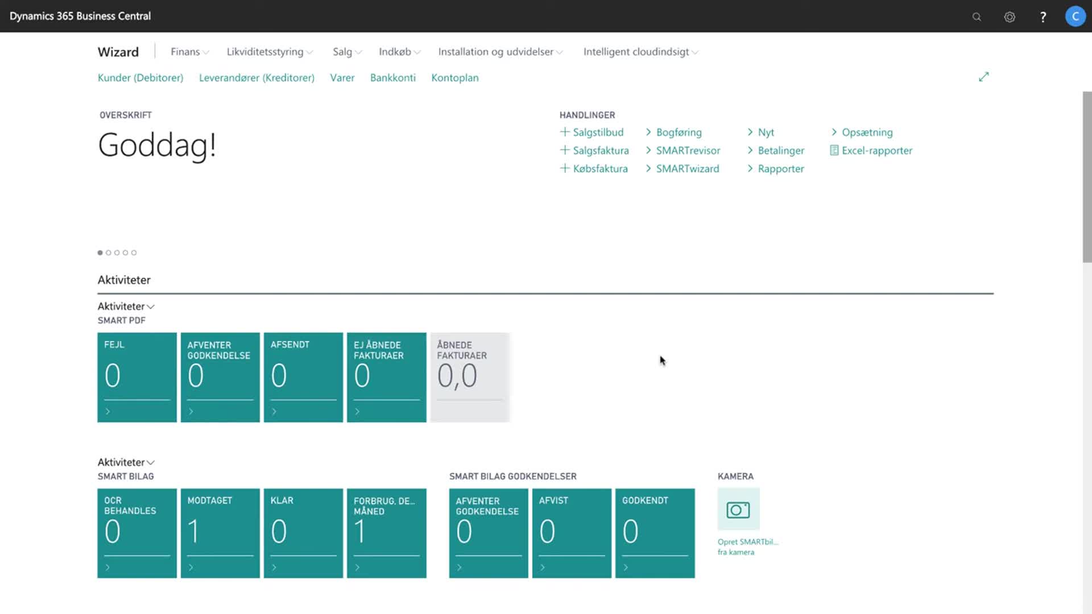Click the vertical page scrollbar
Screen dimensions: 1092x614
click(1087, 177)
